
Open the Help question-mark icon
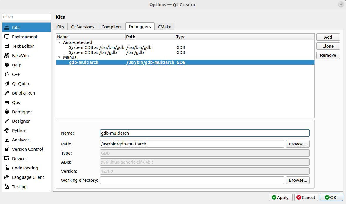(x=7, y=65)
